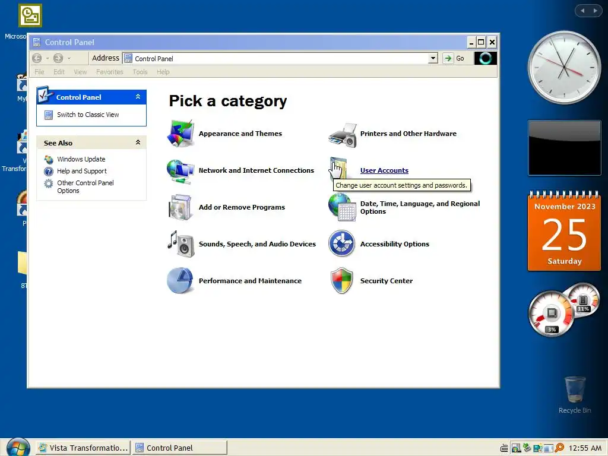
Task: Click the black slideshow gadget
Action: 564,148
